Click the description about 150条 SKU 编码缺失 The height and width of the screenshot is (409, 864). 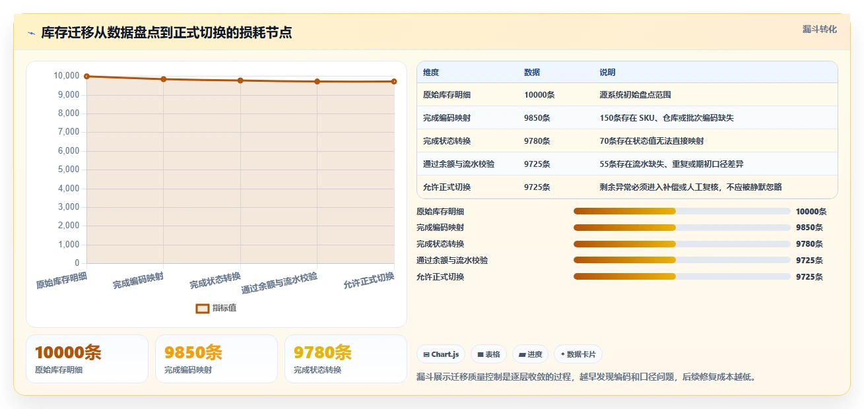(667, 118)
